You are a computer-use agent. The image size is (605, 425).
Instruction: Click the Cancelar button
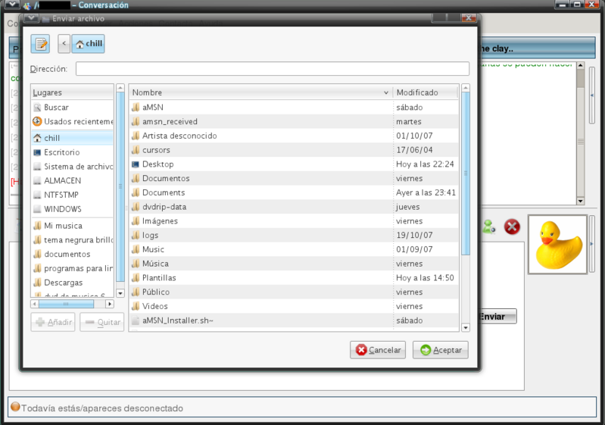click(x=378, y=350)
